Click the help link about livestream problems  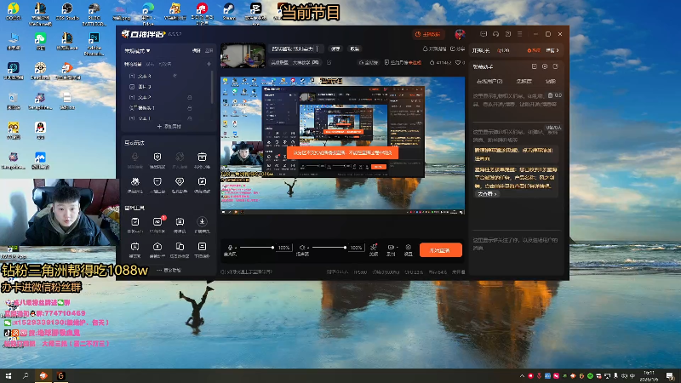[247, 272]
